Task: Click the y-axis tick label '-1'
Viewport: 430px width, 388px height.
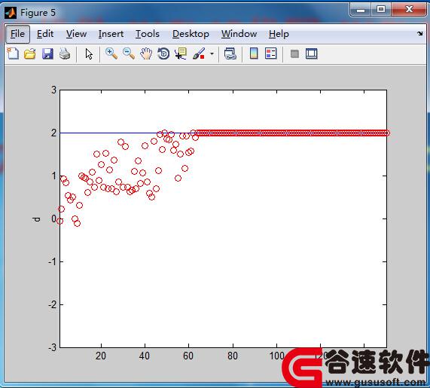Action: (x=52, y=261)
